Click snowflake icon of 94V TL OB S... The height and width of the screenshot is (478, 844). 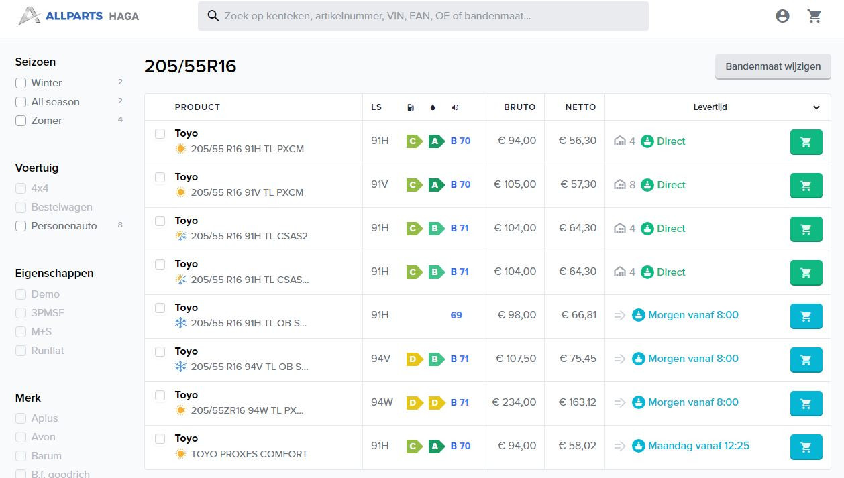point(180,367)
